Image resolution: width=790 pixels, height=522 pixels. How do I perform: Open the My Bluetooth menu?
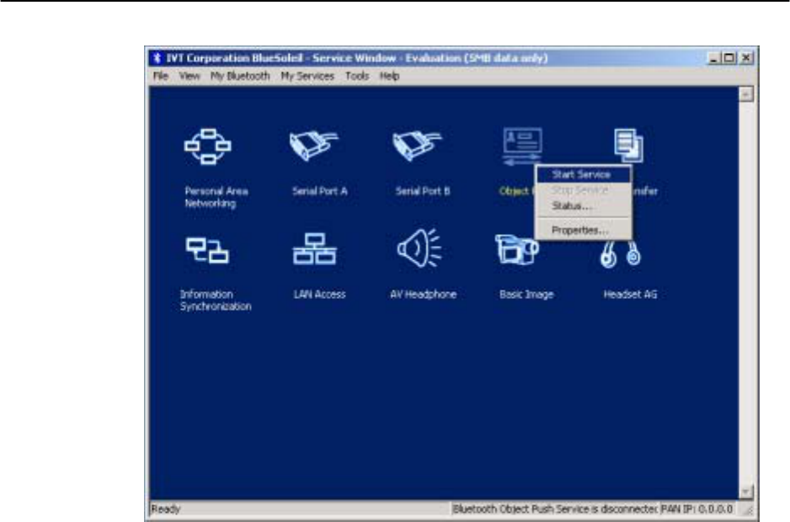(240, 76)
